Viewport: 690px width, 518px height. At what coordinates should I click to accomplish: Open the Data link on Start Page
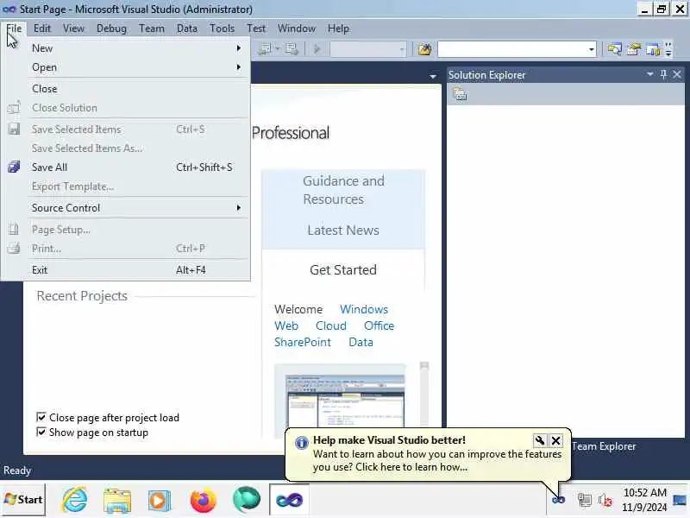pos(361,342)
